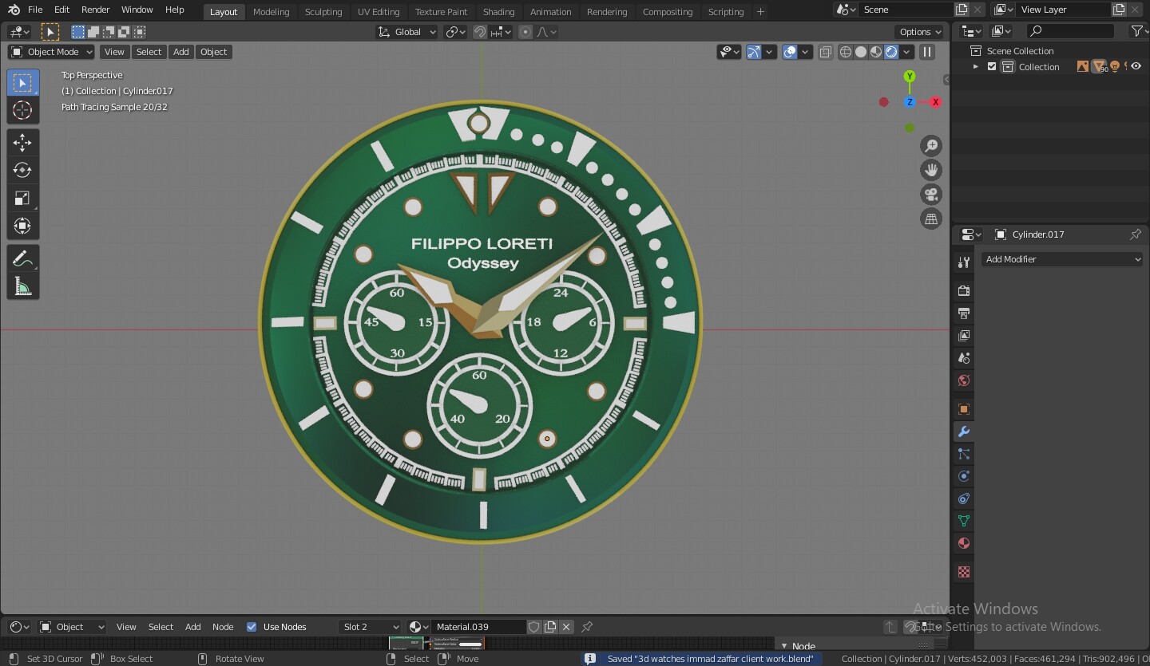The image size is (1150, 666).
Task: Select the Measure tool
Action: [22, 286]
